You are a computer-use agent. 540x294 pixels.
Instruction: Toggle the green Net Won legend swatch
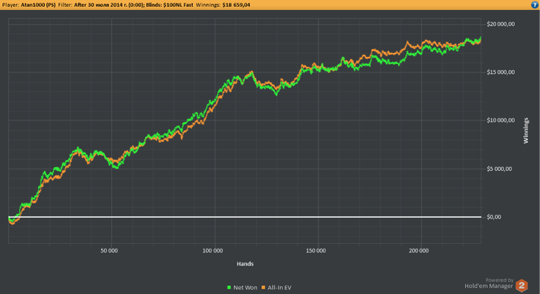pyautogui.click(x=229, y=288)
